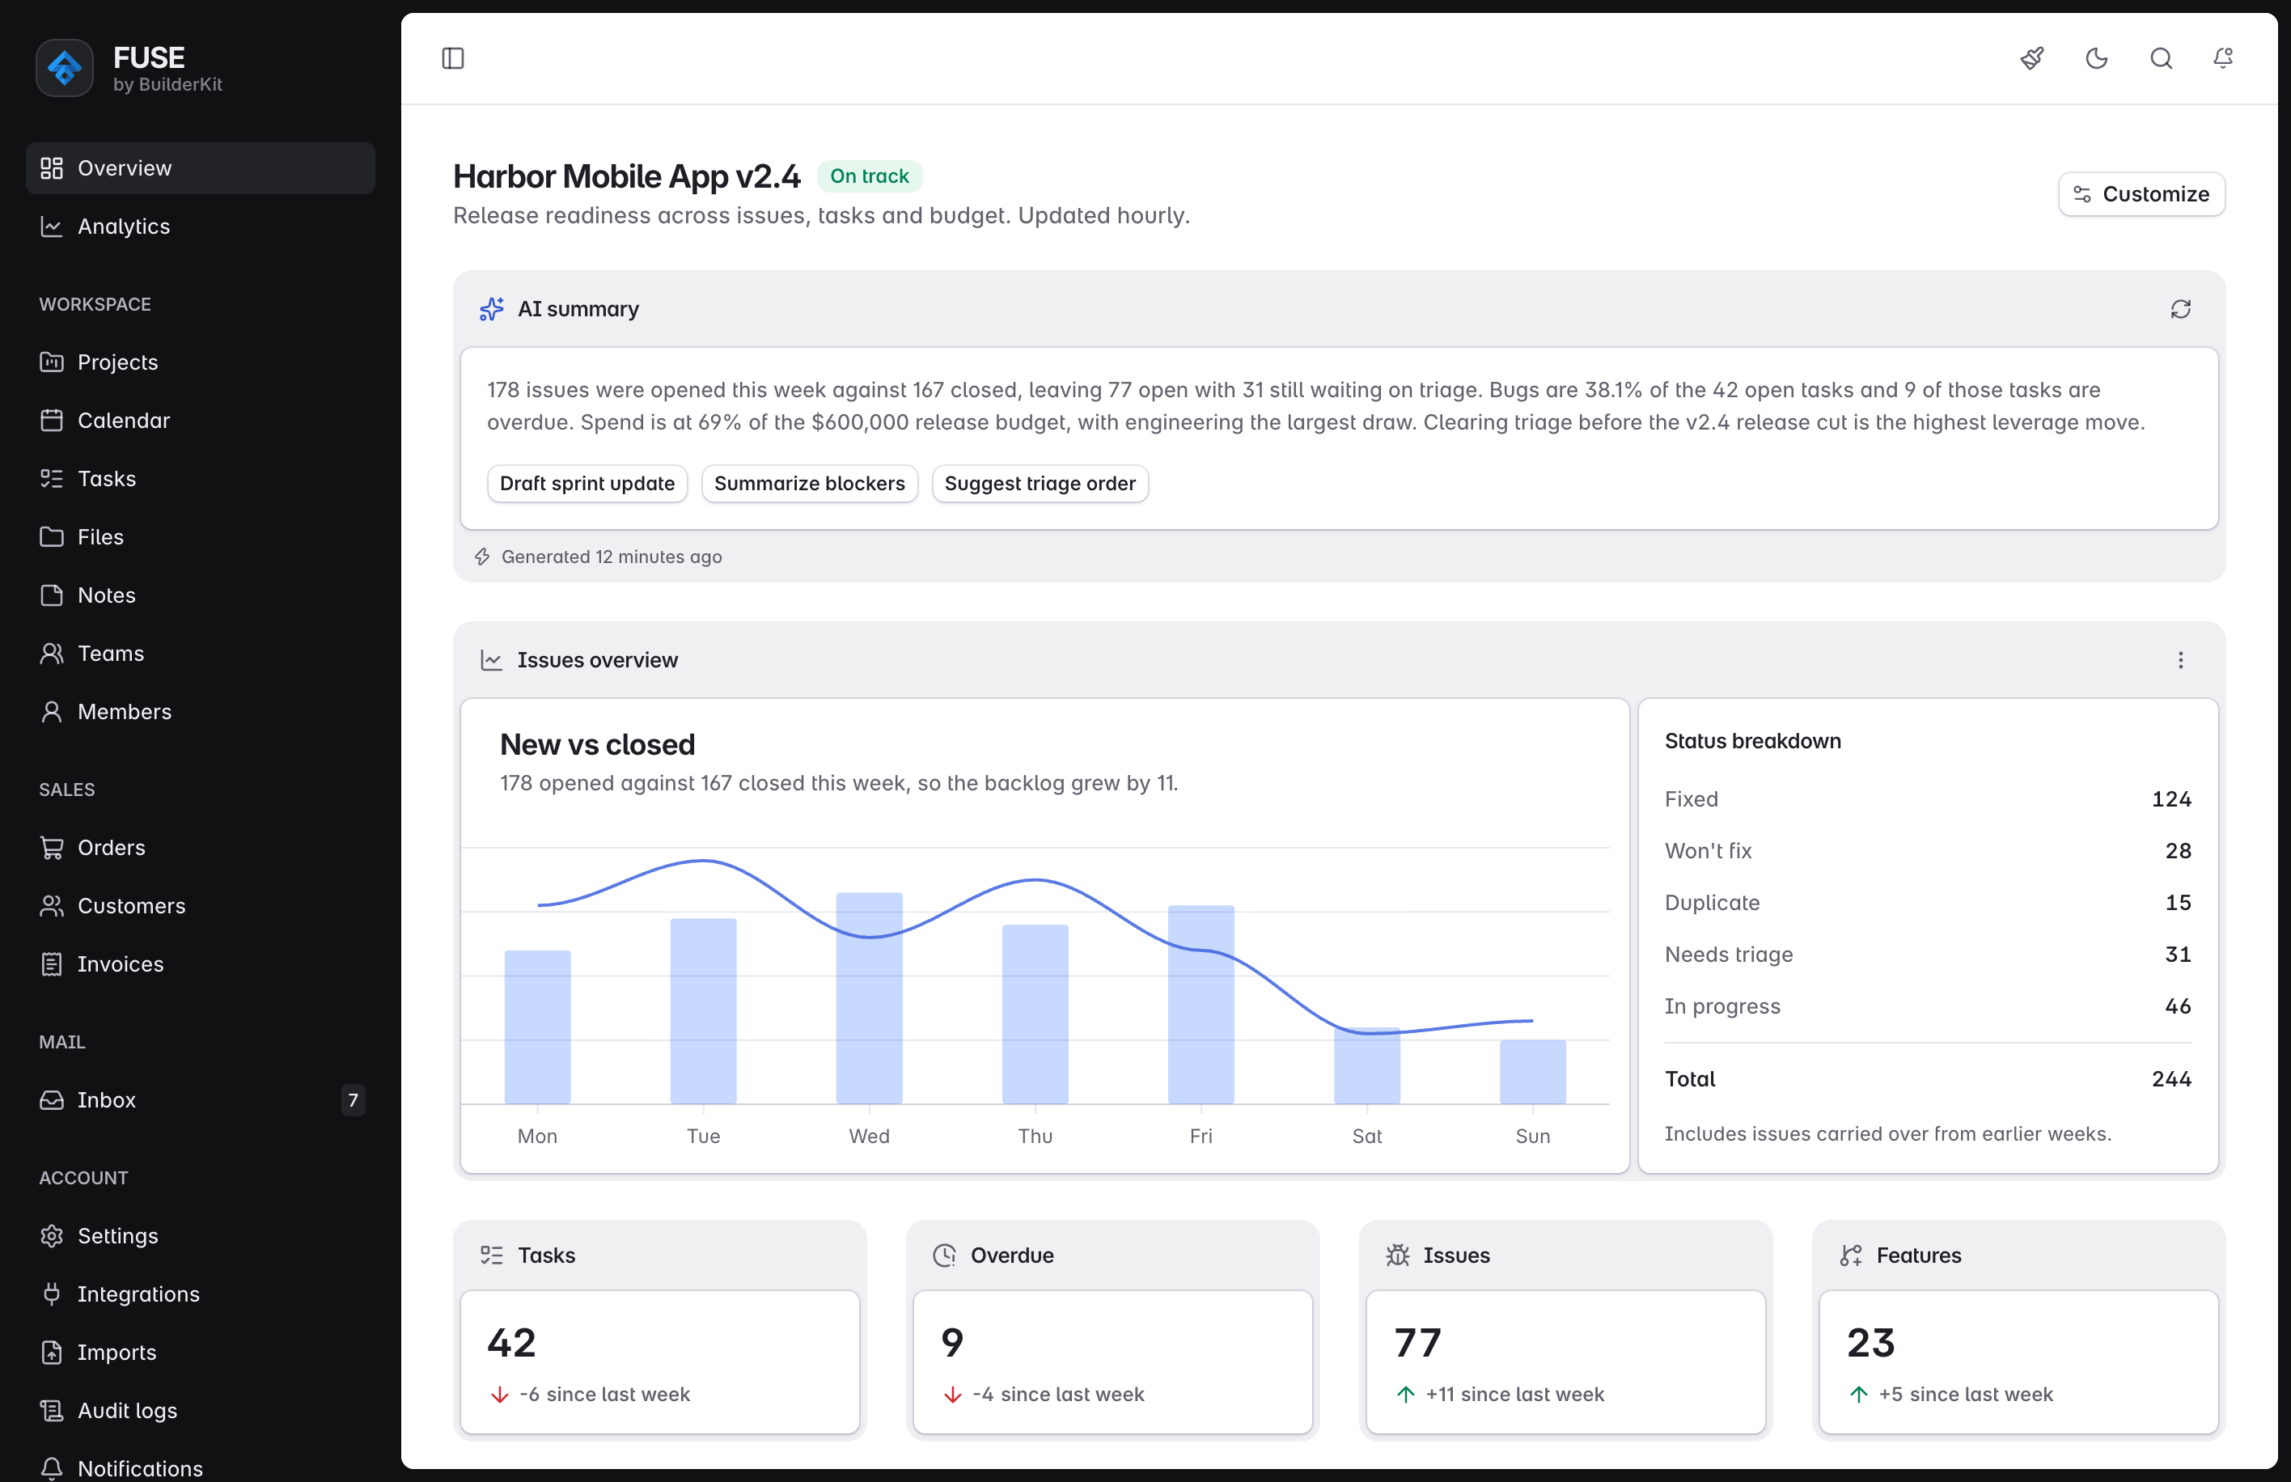Open search with magnifier icon
The height and width of the screenshot is (1482, 2291).
[x=2160, y=59]
